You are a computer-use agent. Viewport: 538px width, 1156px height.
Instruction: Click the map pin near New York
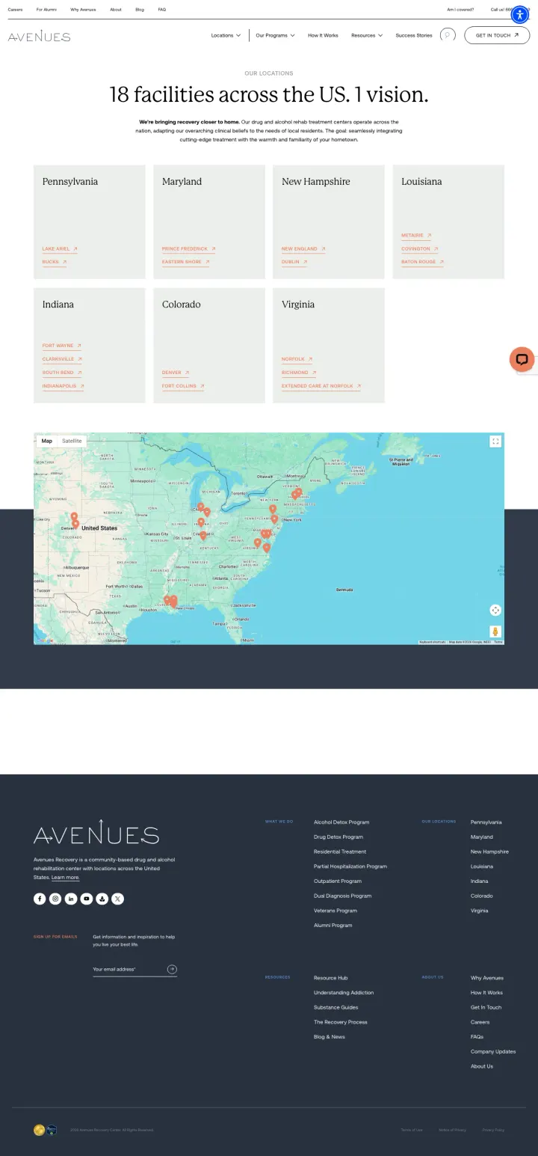274,519
